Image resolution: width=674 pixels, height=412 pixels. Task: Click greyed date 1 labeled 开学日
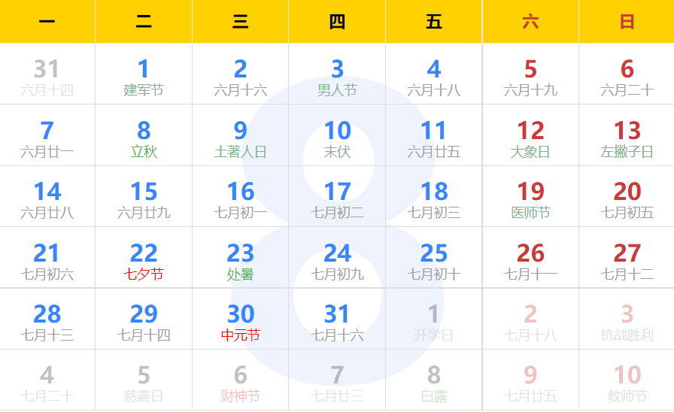pyautogui.click(x=434, y=319)
